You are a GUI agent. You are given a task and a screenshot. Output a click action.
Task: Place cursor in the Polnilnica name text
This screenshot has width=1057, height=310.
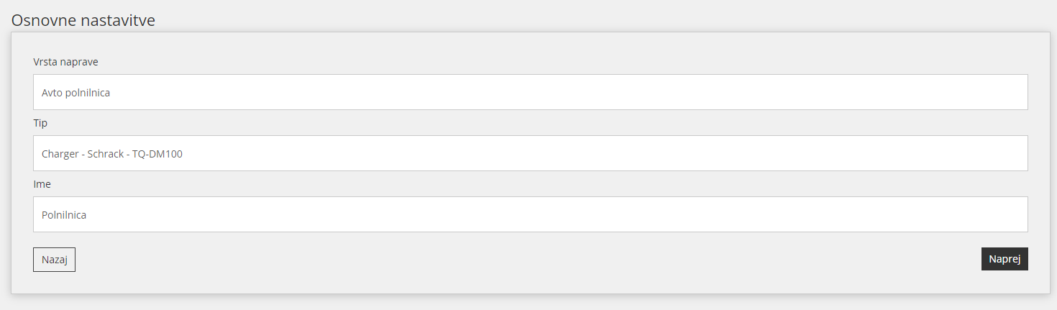tap(64, 214)
